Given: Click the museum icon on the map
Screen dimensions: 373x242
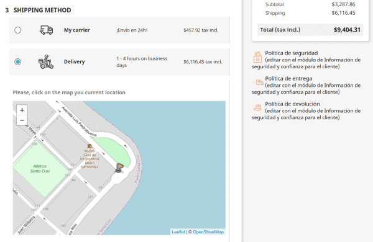Looking at the screenshot, I should 90,146.
